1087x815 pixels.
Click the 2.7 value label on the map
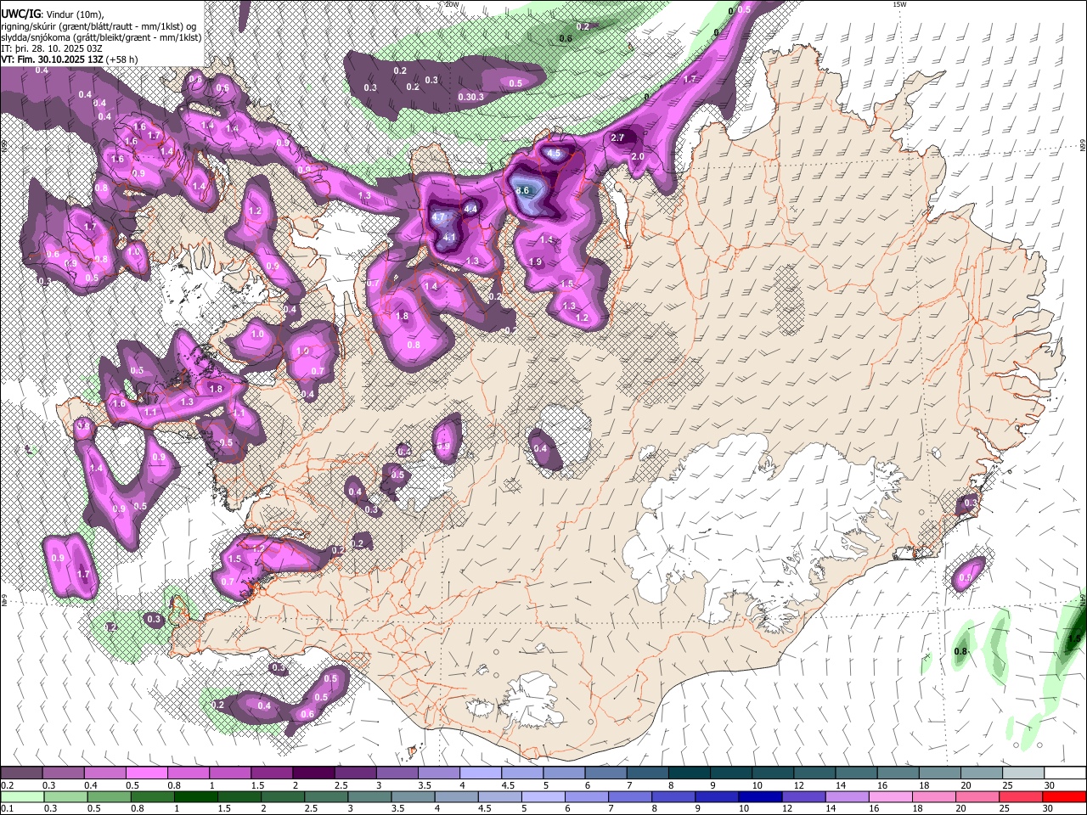617,138
